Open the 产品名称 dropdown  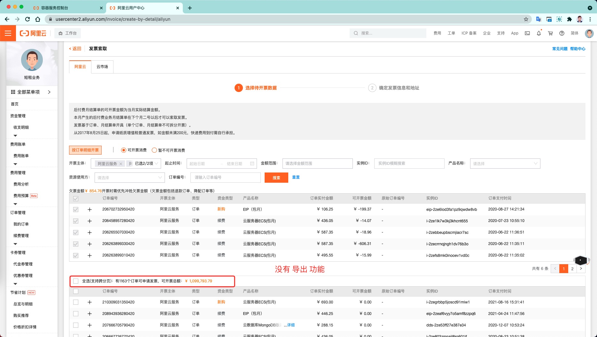[505, 164]
